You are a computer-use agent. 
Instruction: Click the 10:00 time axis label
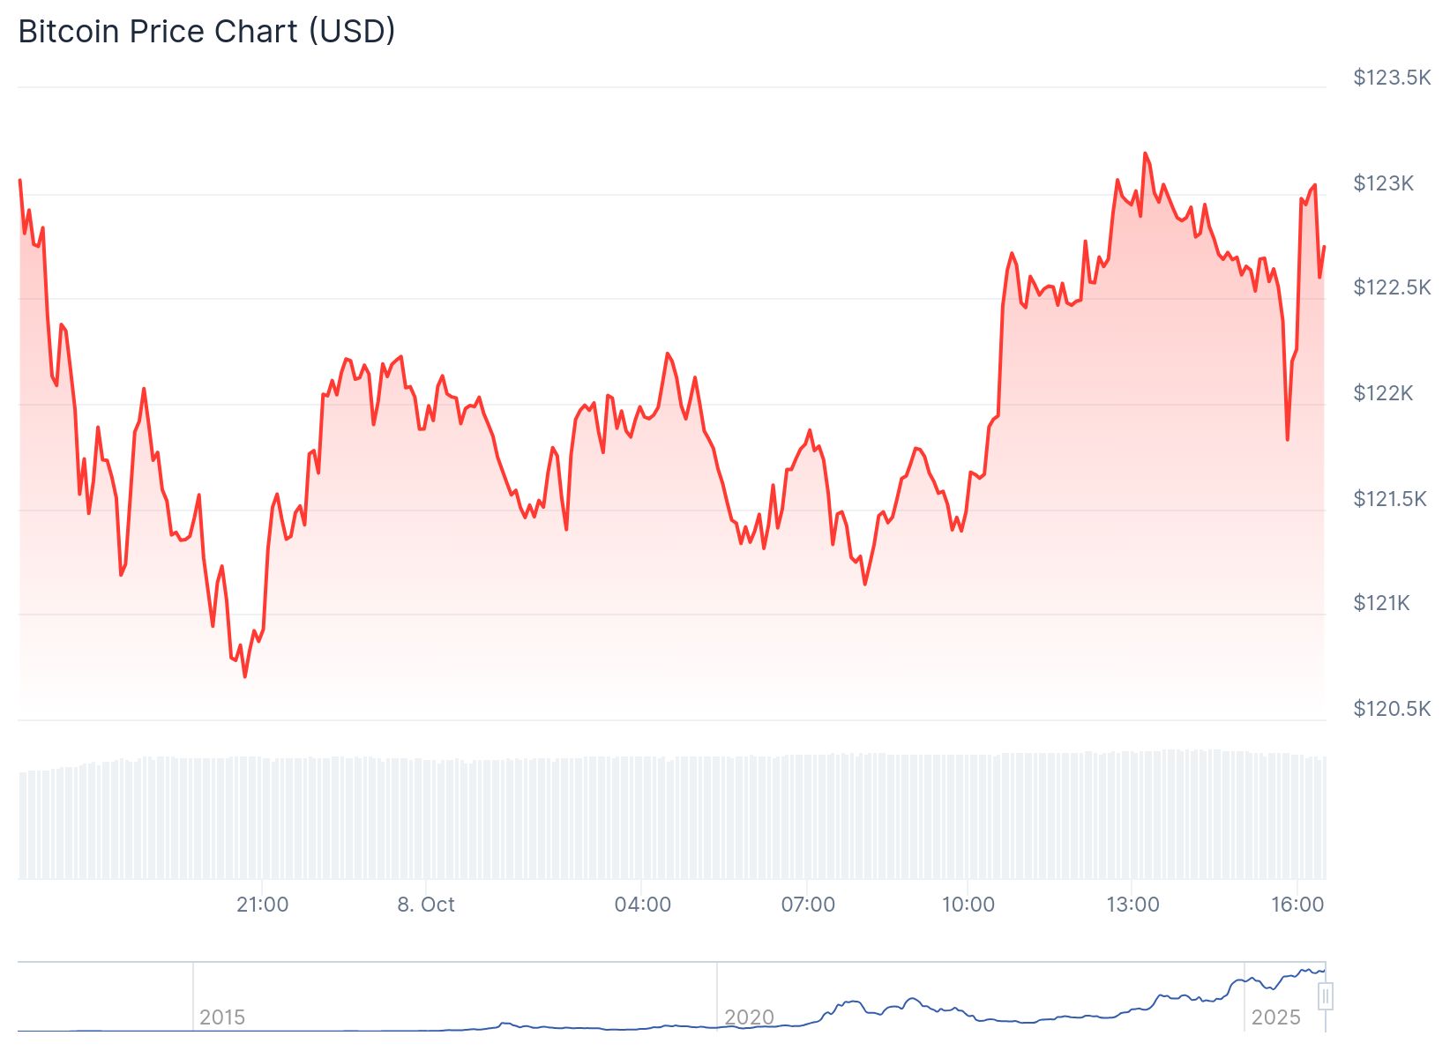(968, 905)
